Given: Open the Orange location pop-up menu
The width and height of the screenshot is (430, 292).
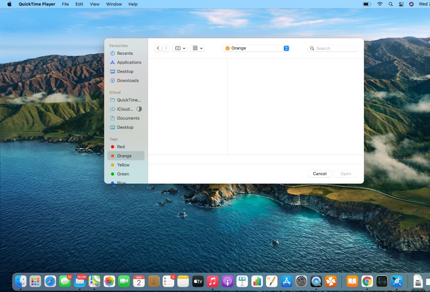Looking at the screenshot, I should click(256, 48).
